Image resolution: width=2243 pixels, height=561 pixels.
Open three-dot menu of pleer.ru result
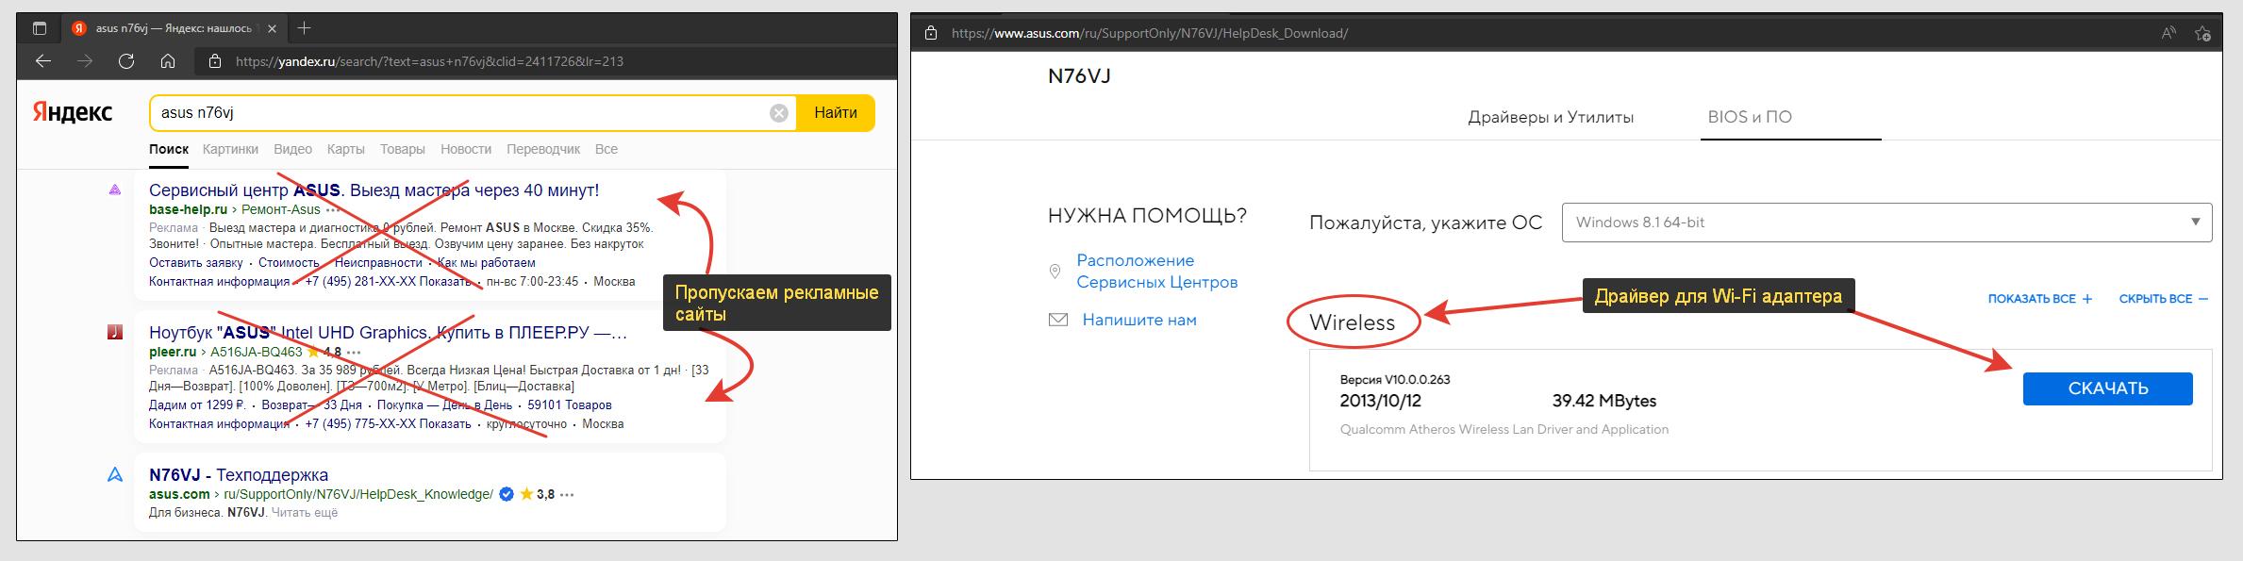coord(356,352)
